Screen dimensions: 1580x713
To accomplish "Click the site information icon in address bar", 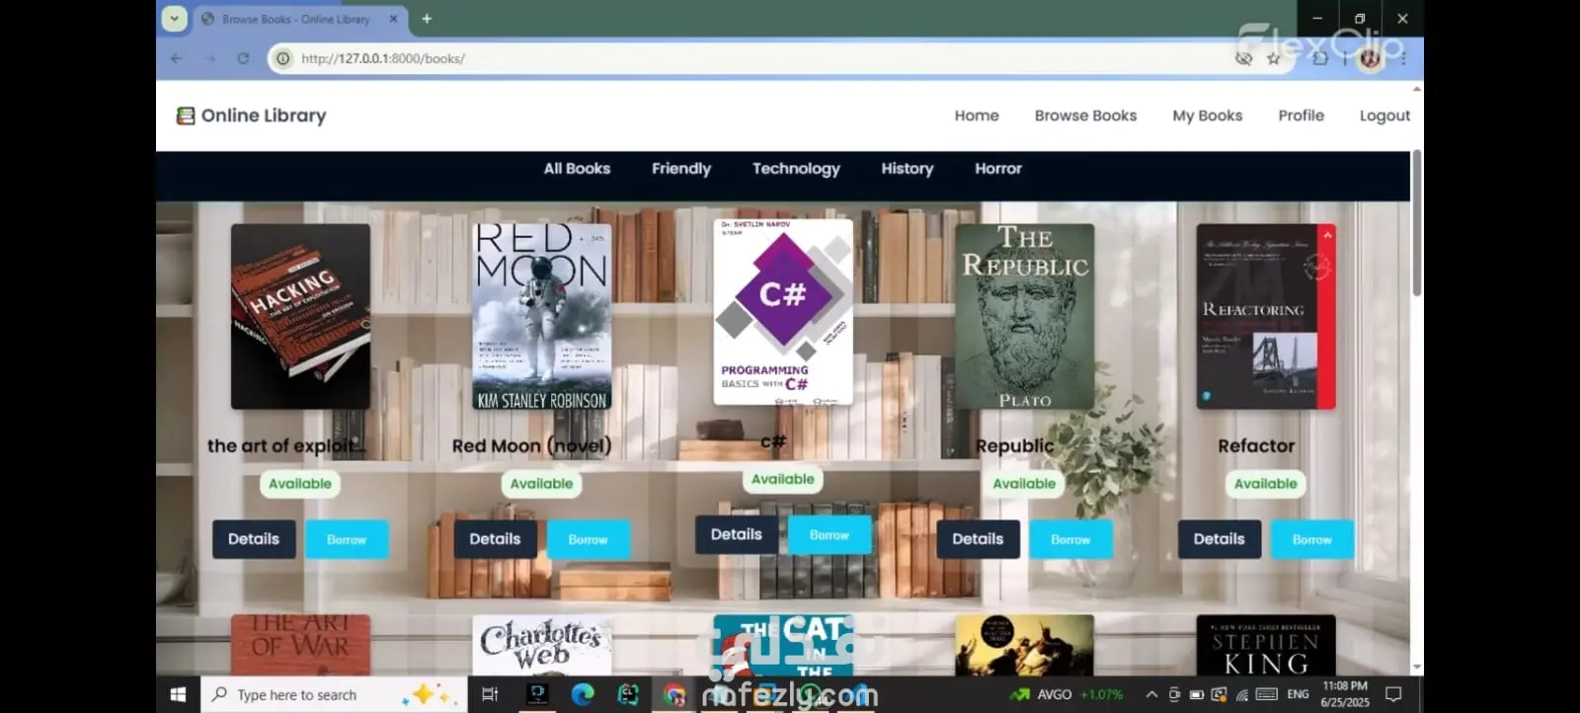I will [283, 58].
